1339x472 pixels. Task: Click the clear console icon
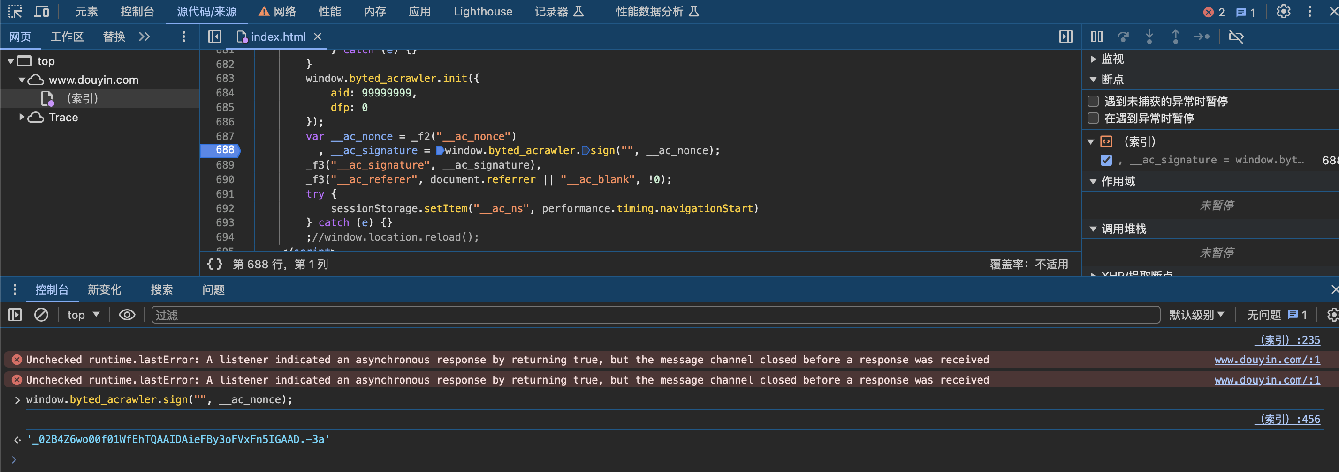tap(41, 314)
